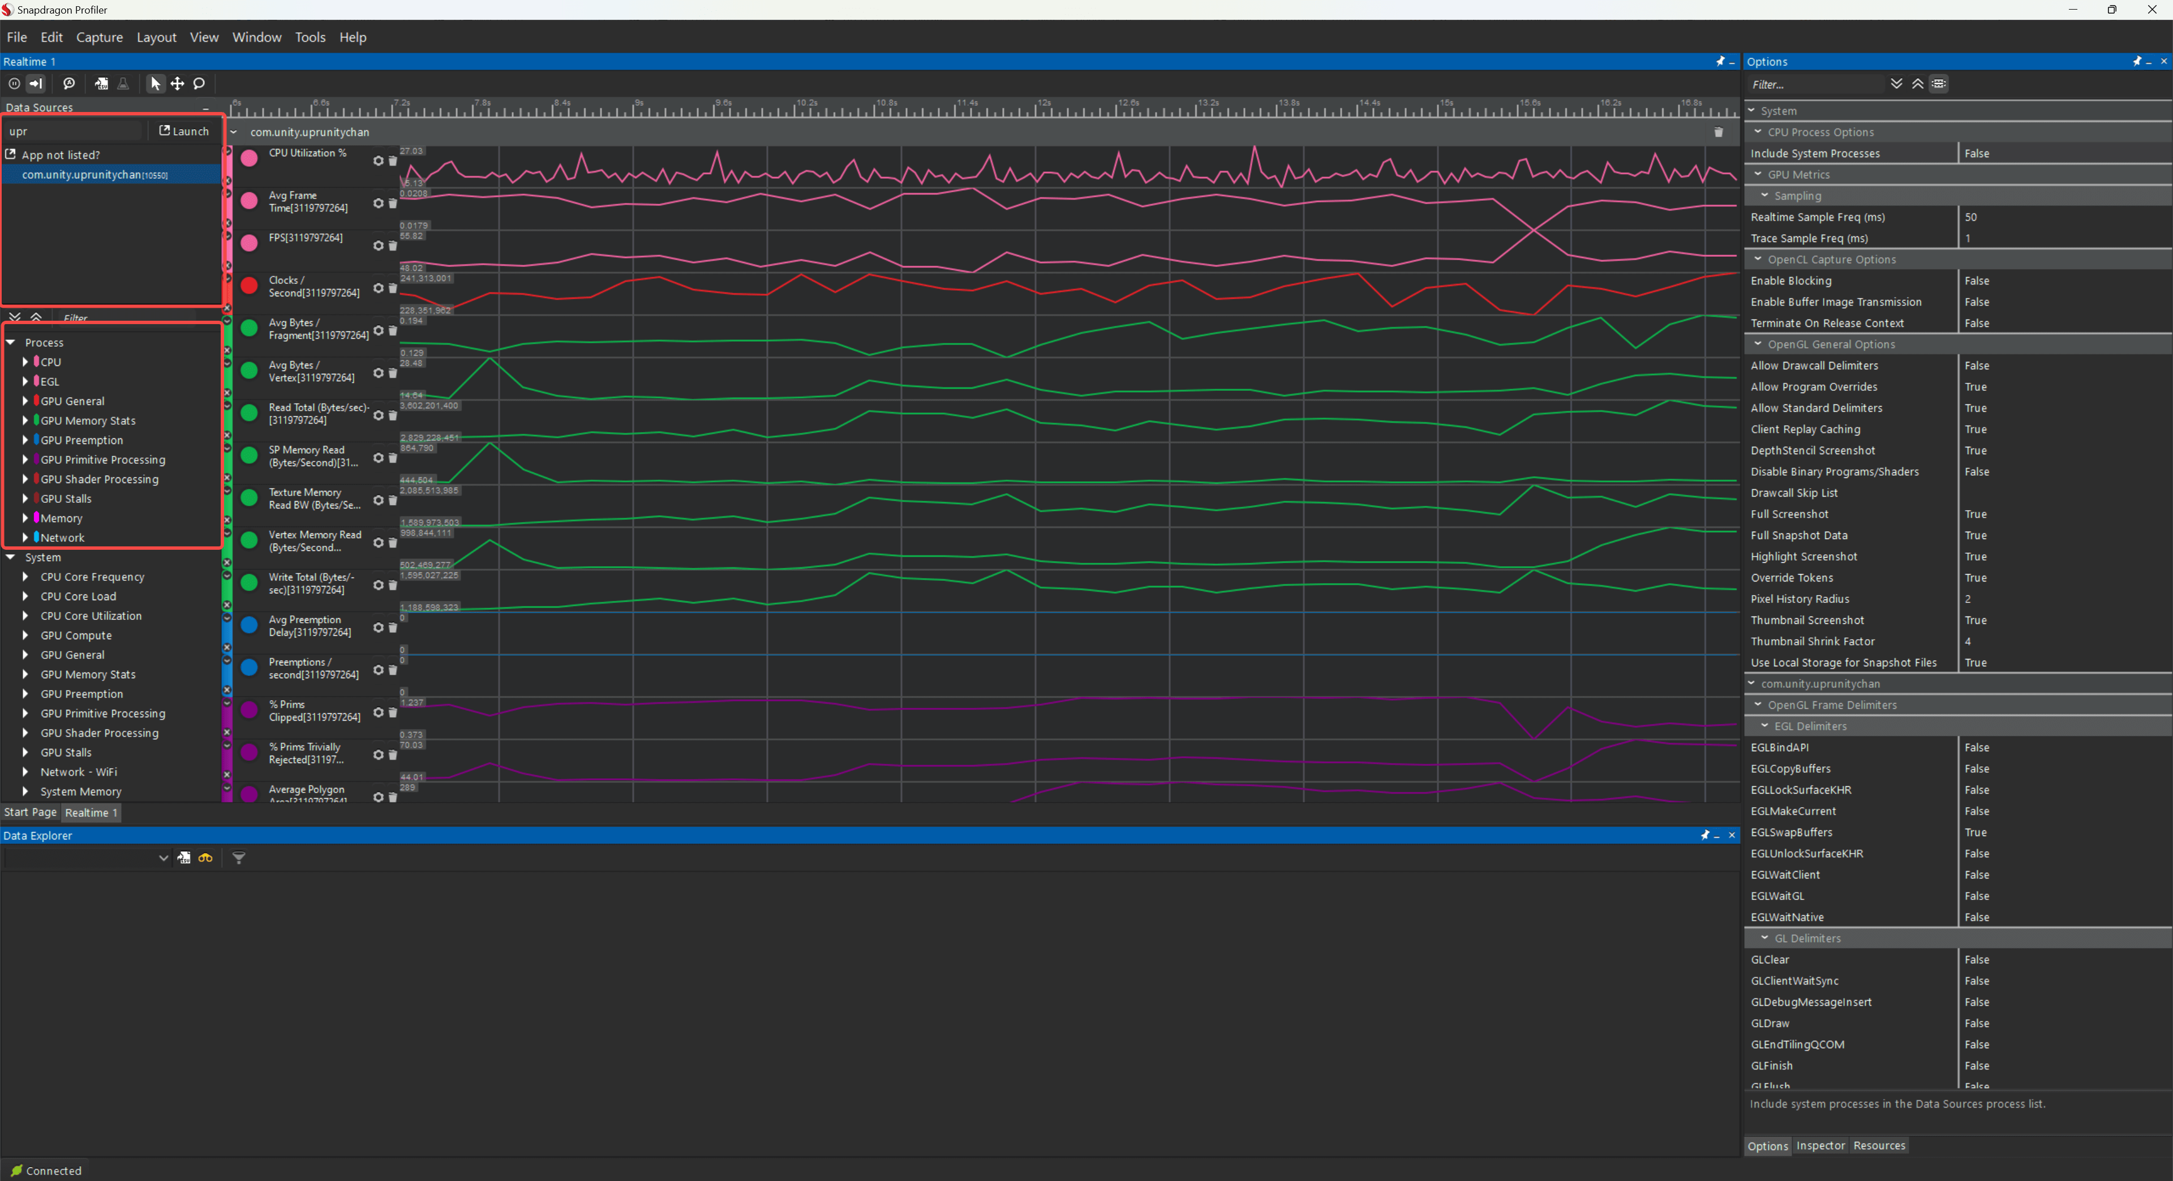
Task: Expand the GPU Memory Stats under Process
Action: pyautogui.click(x=25, y=420)
